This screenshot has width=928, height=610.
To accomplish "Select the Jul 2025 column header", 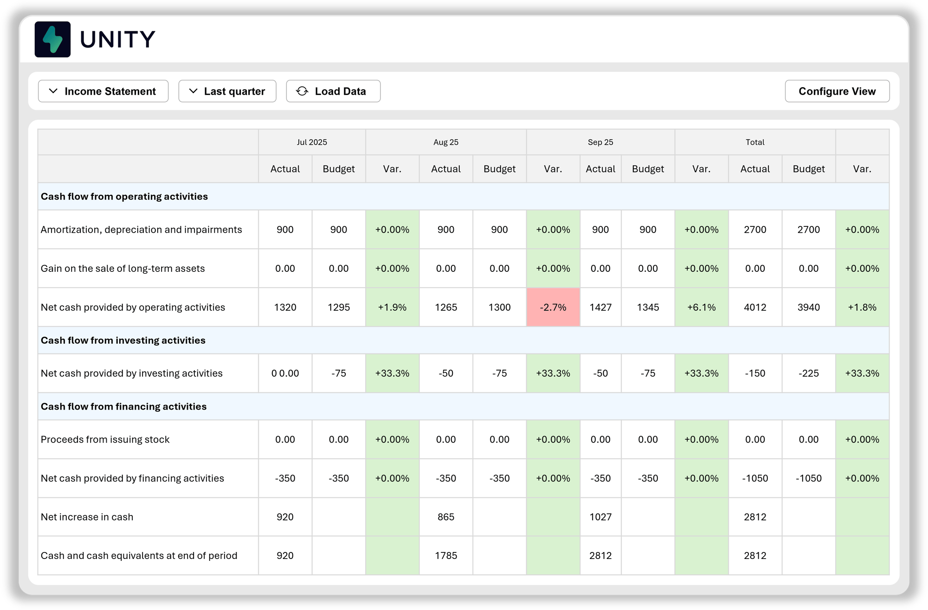I will pos(312,142).
